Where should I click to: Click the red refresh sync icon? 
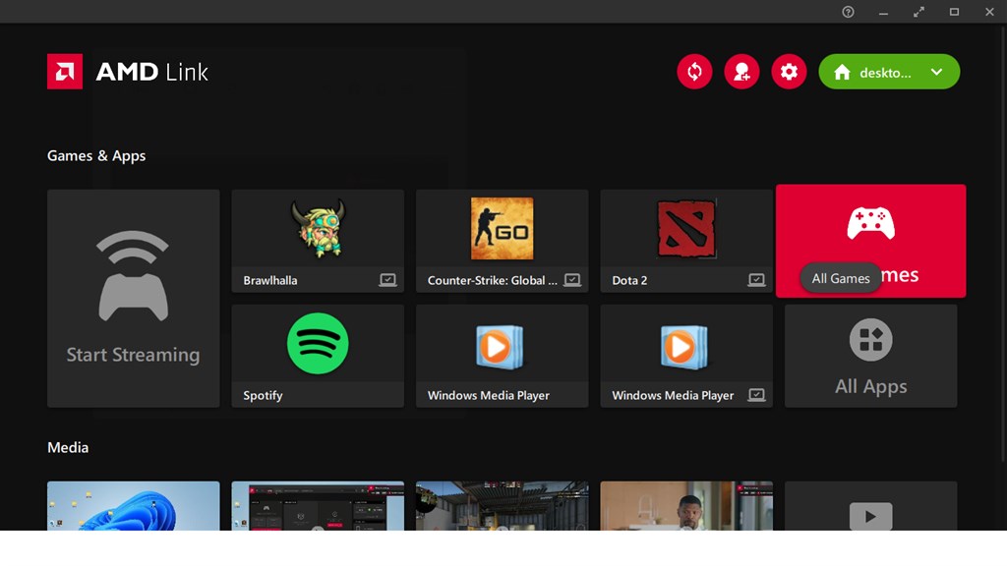point(694,71)
